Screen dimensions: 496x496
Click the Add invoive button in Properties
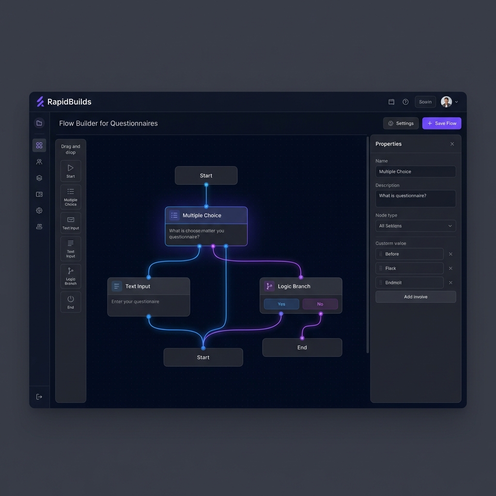click(x=415, y=296)
